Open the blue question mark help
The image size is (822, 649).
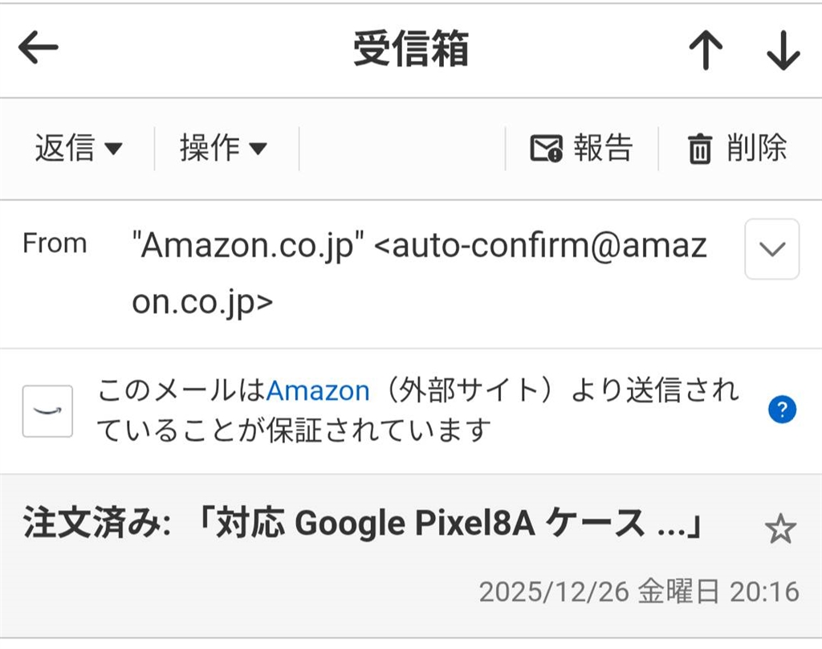point(781,410)
